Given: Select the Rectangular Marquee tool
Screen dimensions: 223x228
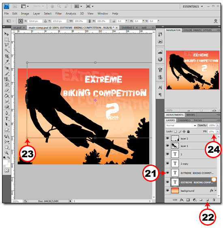Looking at the screenshot, I should pyautogui.click(x=6, y=39).
